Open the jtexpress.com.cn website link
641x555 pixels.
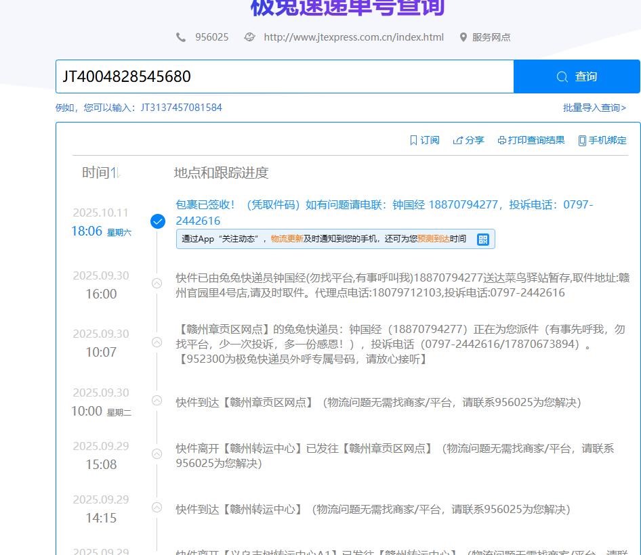coord(353,37)
